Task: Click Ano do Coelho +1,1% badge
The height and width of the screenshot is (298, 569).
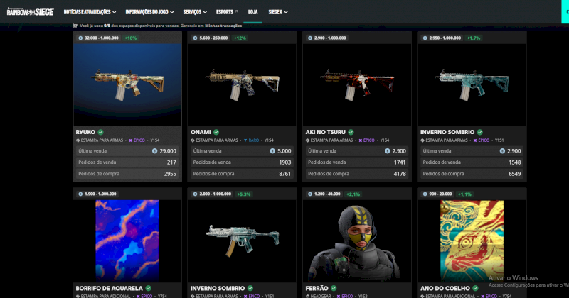Action: point(464,194)
